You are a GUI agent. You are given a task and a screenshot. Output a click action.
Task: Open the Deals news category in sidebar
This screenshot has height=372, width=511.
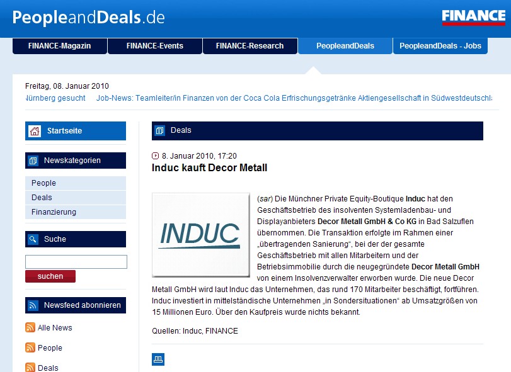[x=42, y=198]
